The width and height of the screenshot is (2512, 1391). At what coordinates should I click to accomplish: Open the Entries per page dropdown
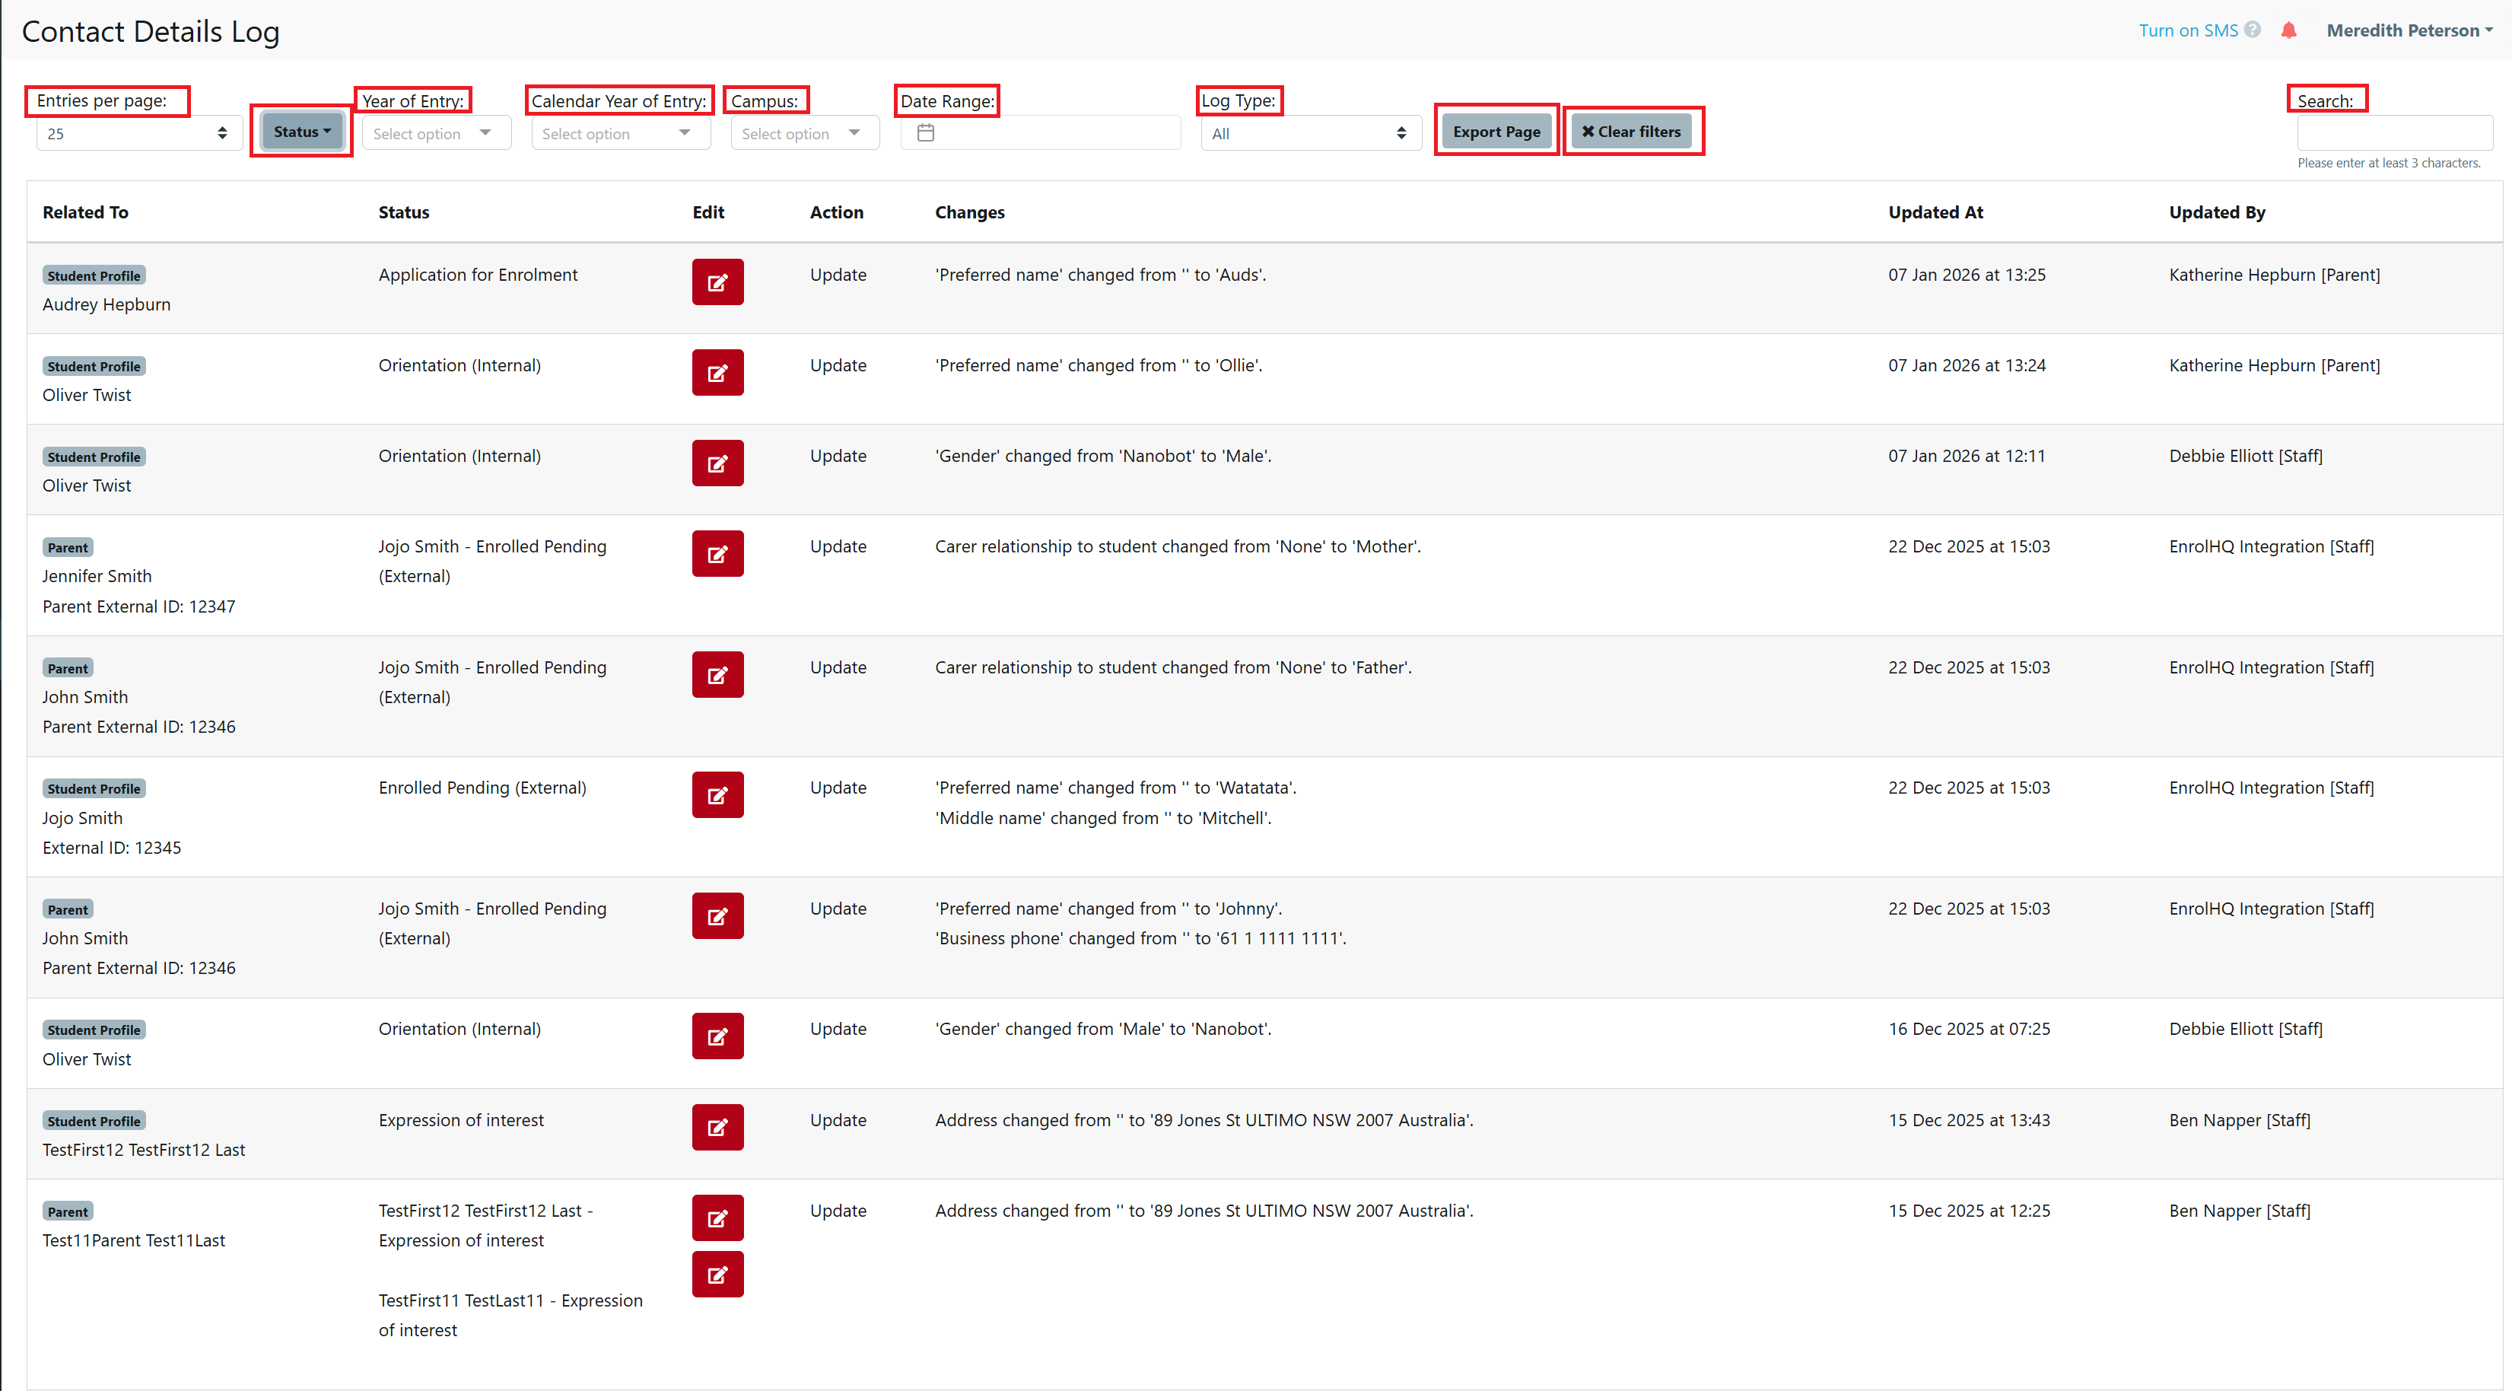coord(138,132)
